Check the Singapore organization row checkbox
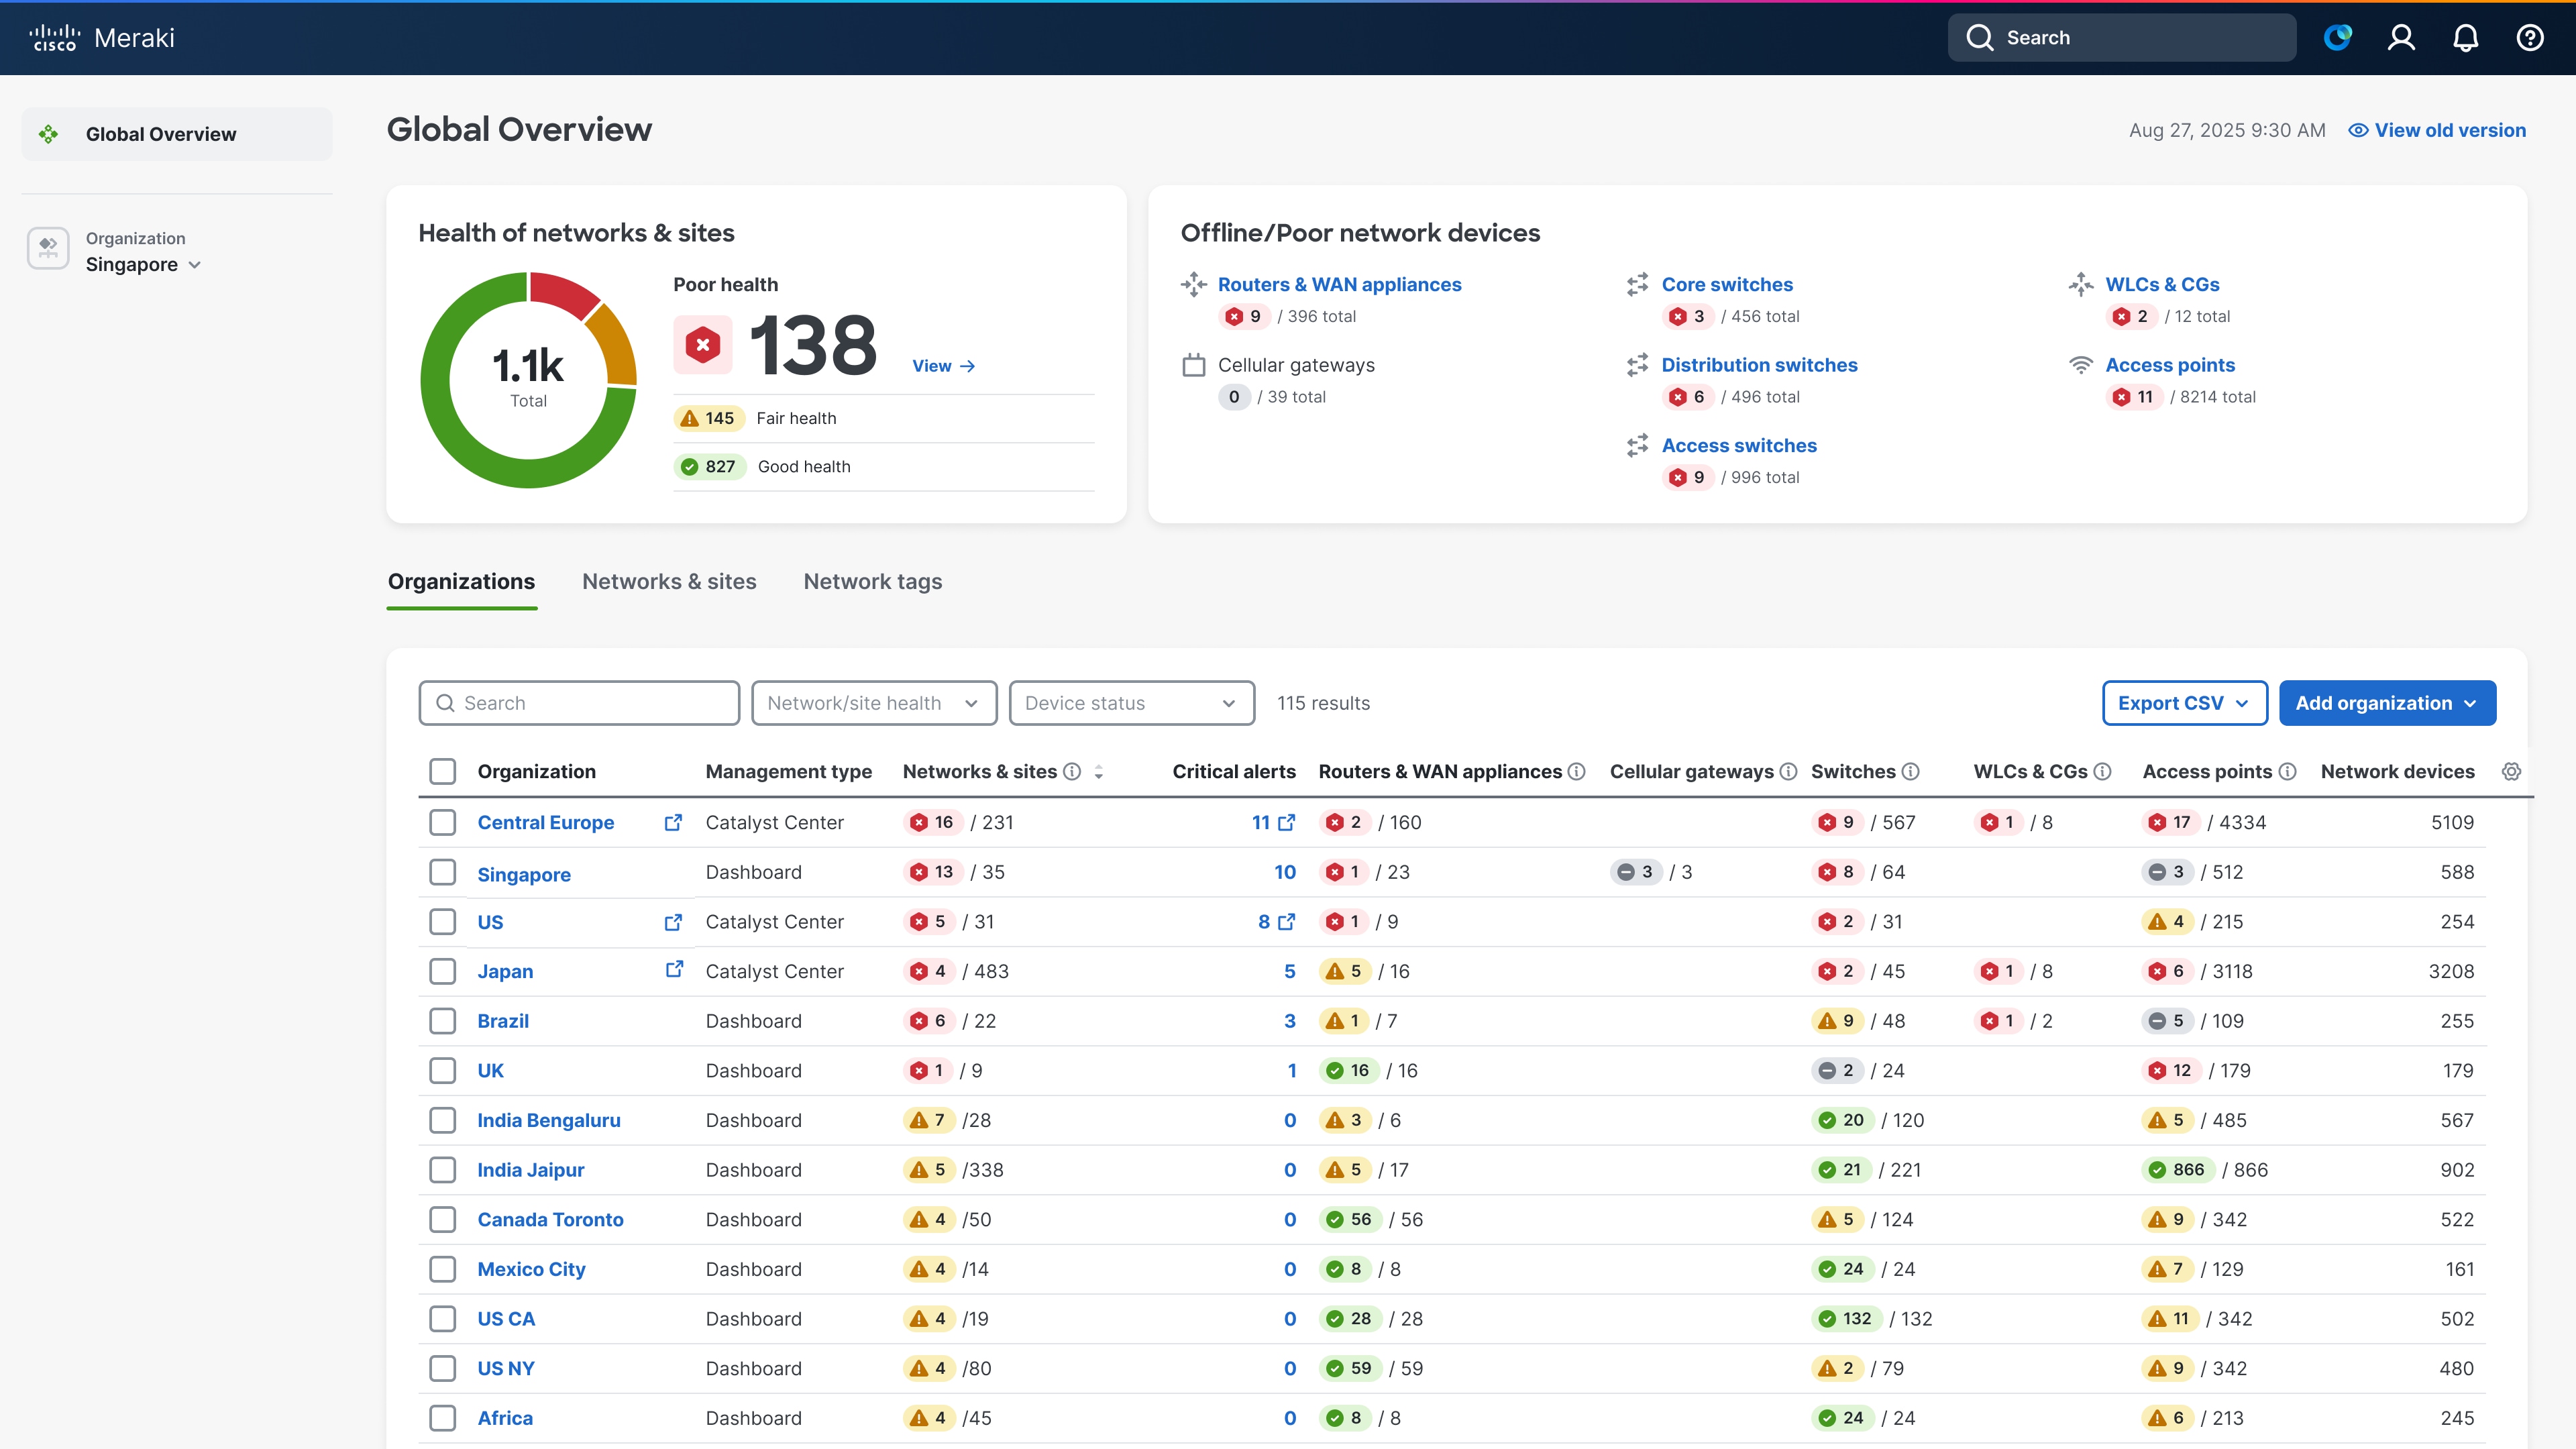This screenshot has width=2576, height=1449. point(442,872)
